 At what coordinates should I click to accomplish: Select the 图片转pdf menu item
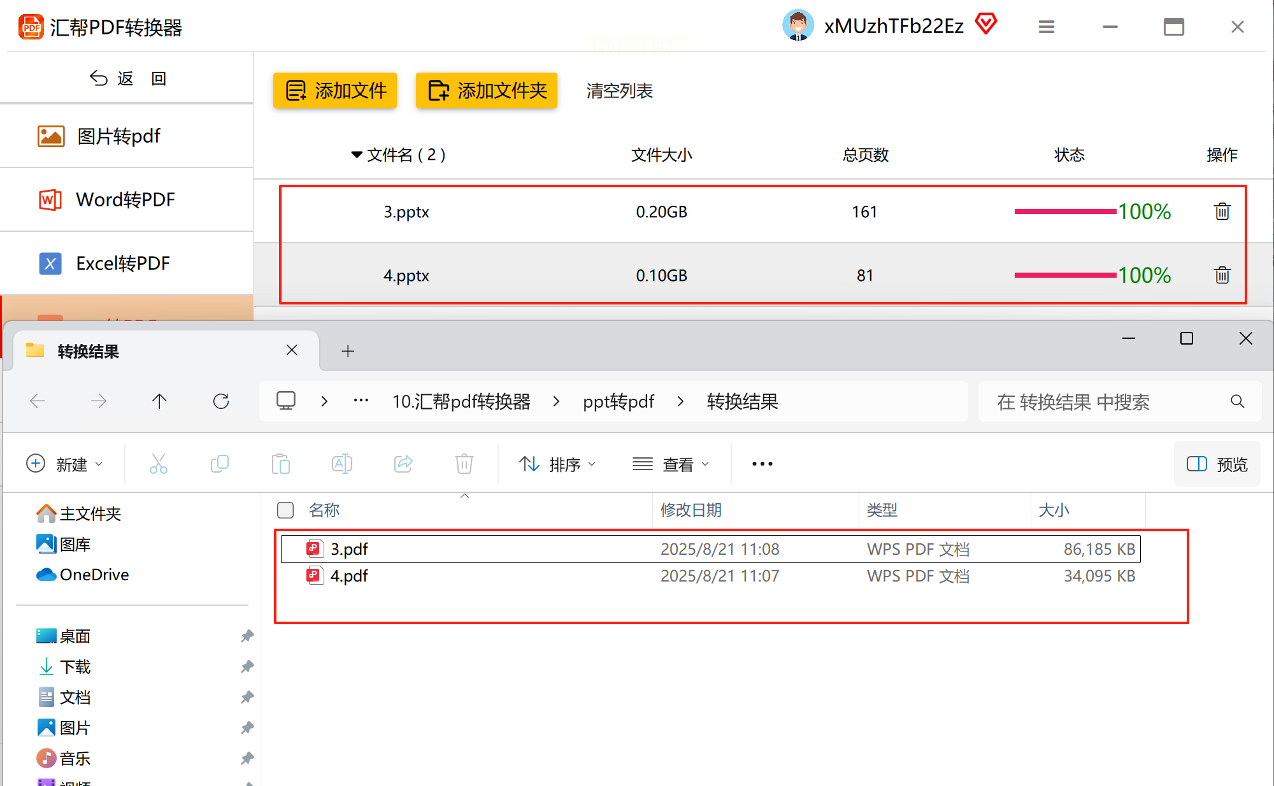click(x=119, y=136)
